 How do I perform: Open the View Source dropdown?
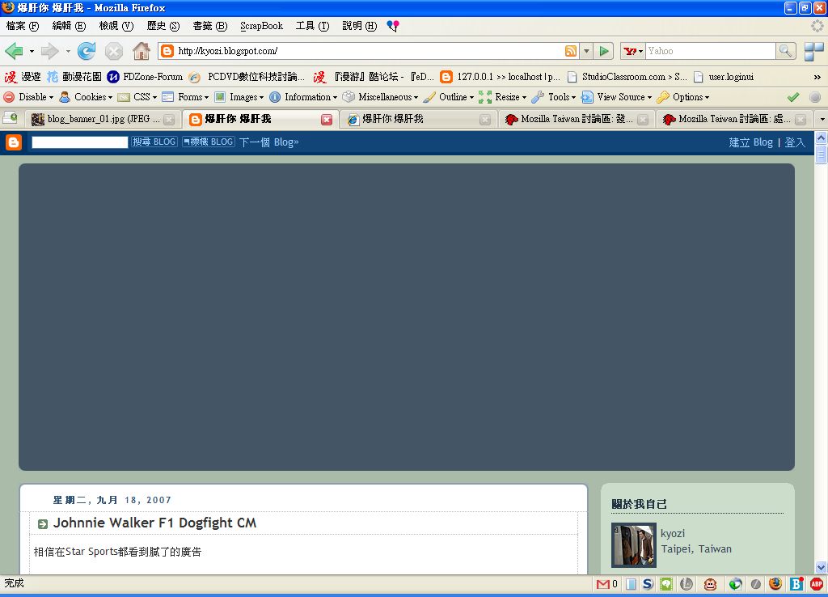[x=617, y=97]
